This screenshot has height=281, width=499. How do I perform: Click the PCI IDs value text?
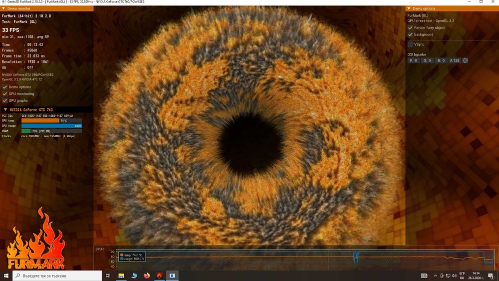47,116
